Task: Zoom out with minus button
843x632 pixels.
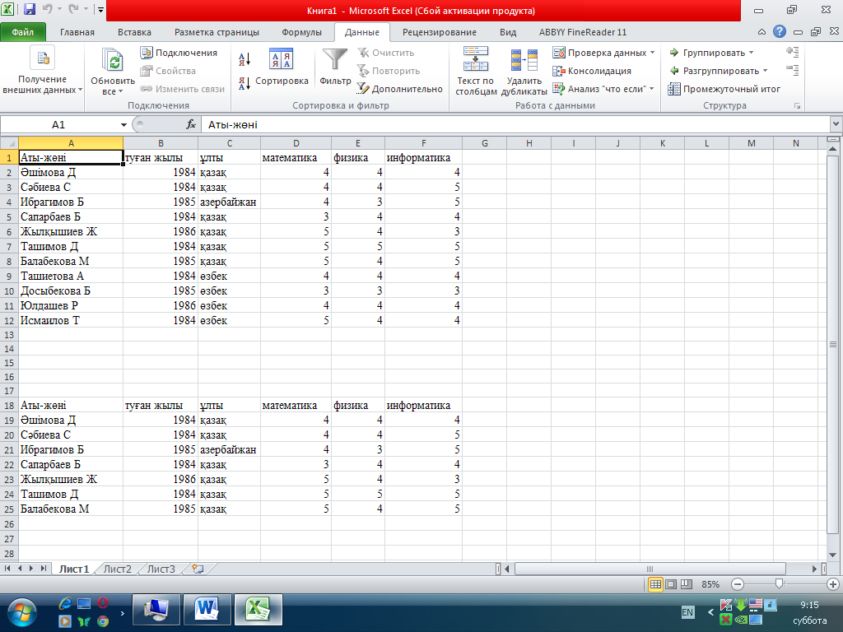Action: pyautogui.click(x=738, y=584)
